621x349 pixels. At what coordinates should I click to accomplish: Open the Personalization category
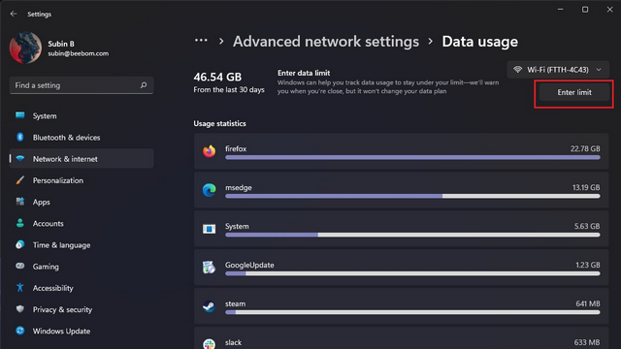tap(82, 180)
